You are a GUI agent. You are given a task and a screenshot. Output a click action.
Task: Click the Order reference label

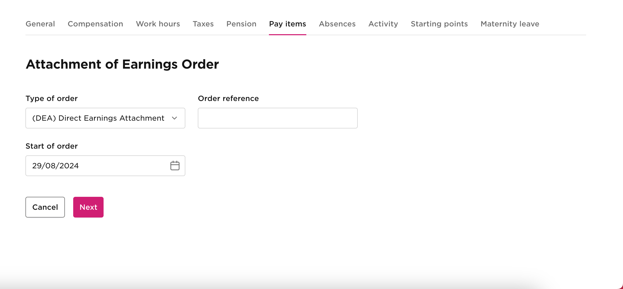tap(228, 98)
